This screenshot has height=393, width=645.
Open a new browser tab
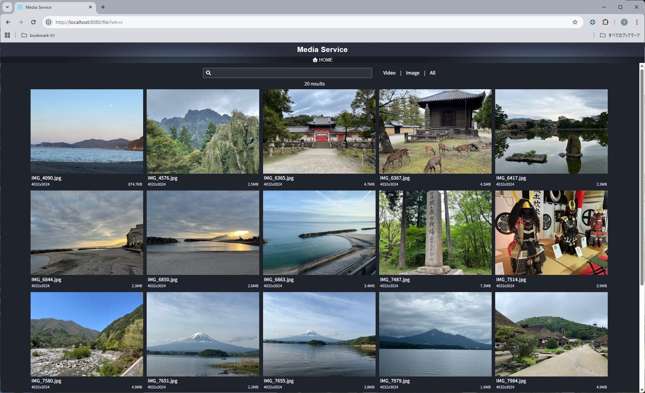[103, 7]
